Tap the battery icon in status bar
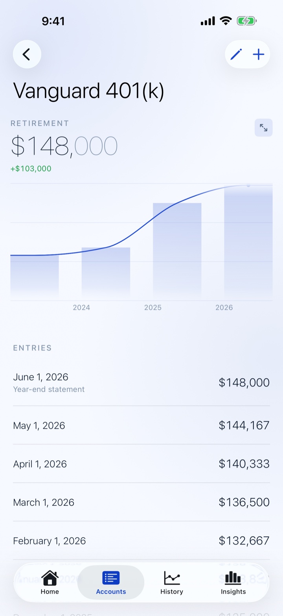Screen dimensions: 283x616 [246, 21]
